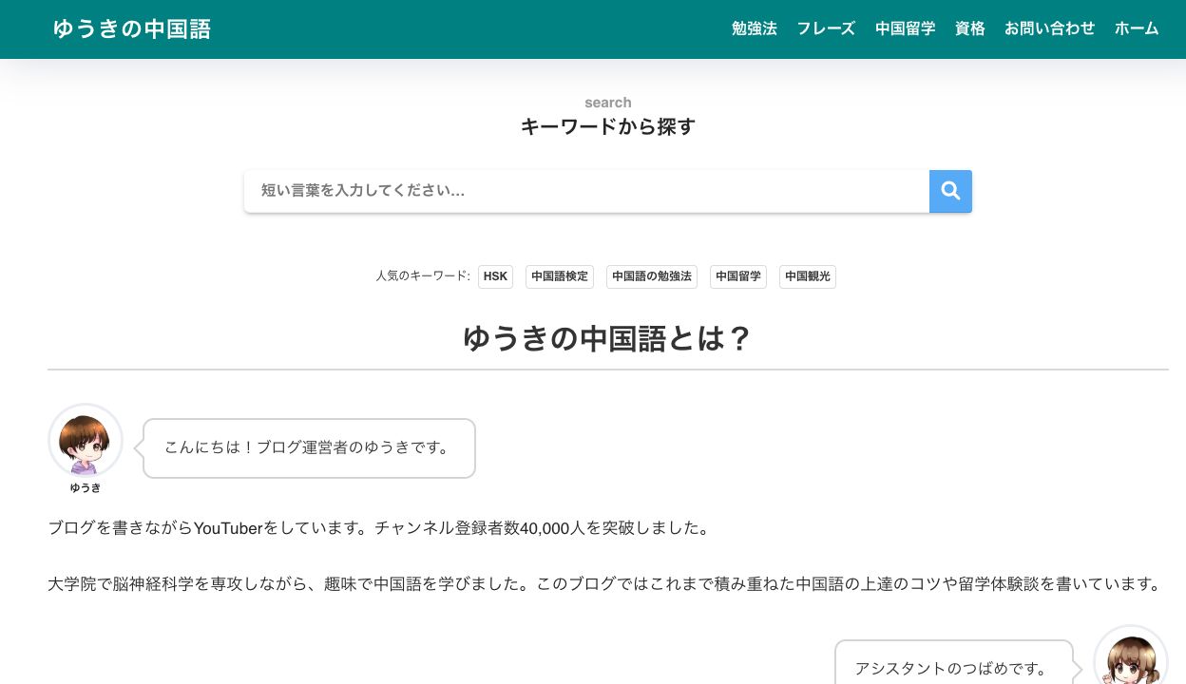Viewport: 1186px width, 684px height.
Task: Choose the HSK popular keyword tag
Action: click(495, 276)
